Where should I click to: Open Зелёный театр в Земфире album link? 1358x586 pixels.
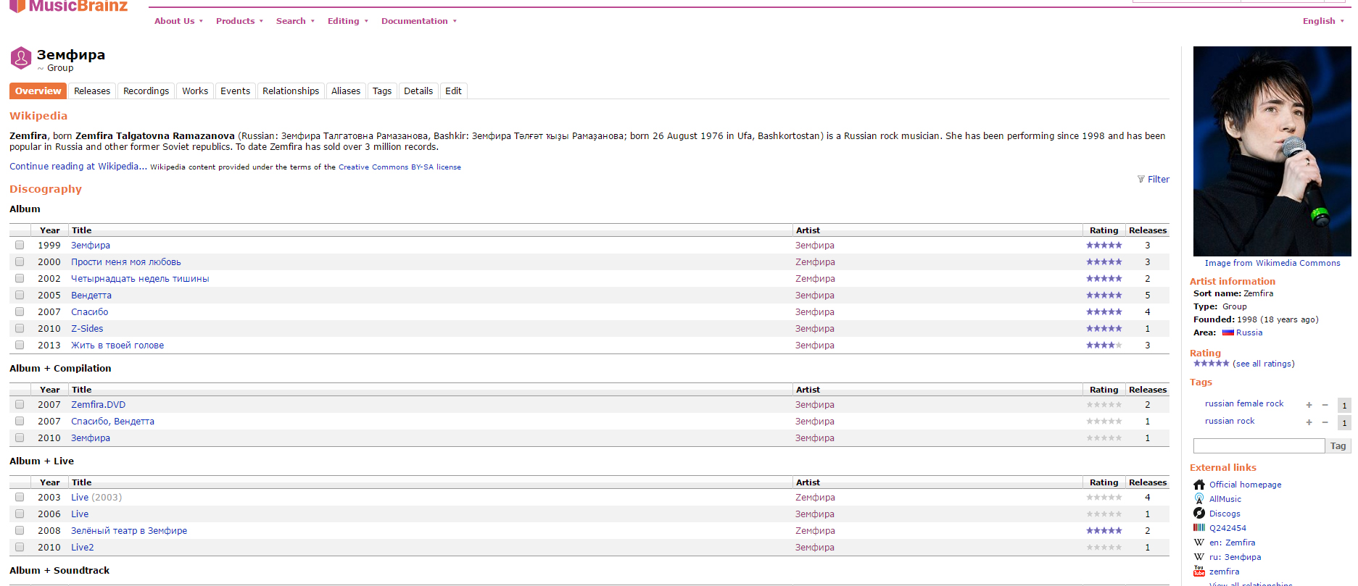pos(129,531)
